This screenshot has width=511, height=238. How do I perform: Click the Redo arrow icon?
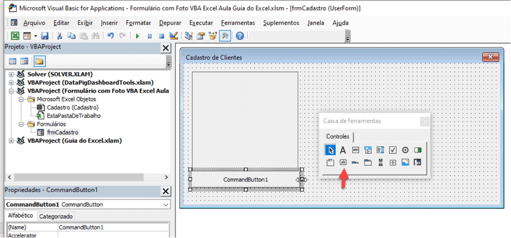pos(122,36)
